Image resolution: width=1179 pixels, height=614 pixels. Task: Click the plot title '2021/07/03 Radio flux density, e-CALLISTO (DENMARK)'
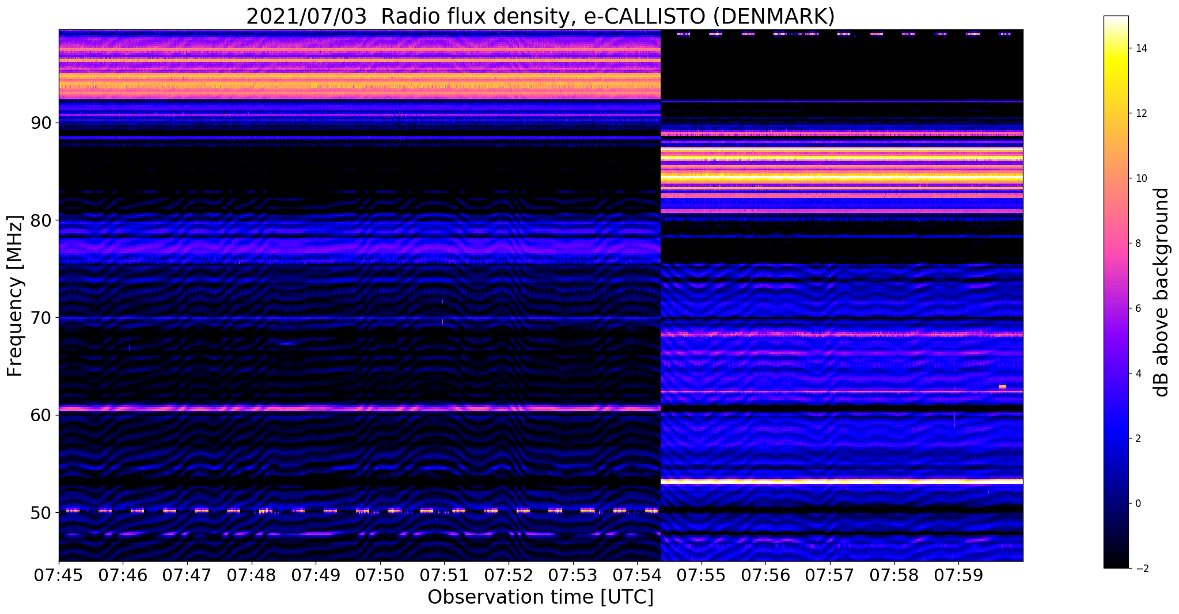tap(540, 17)
